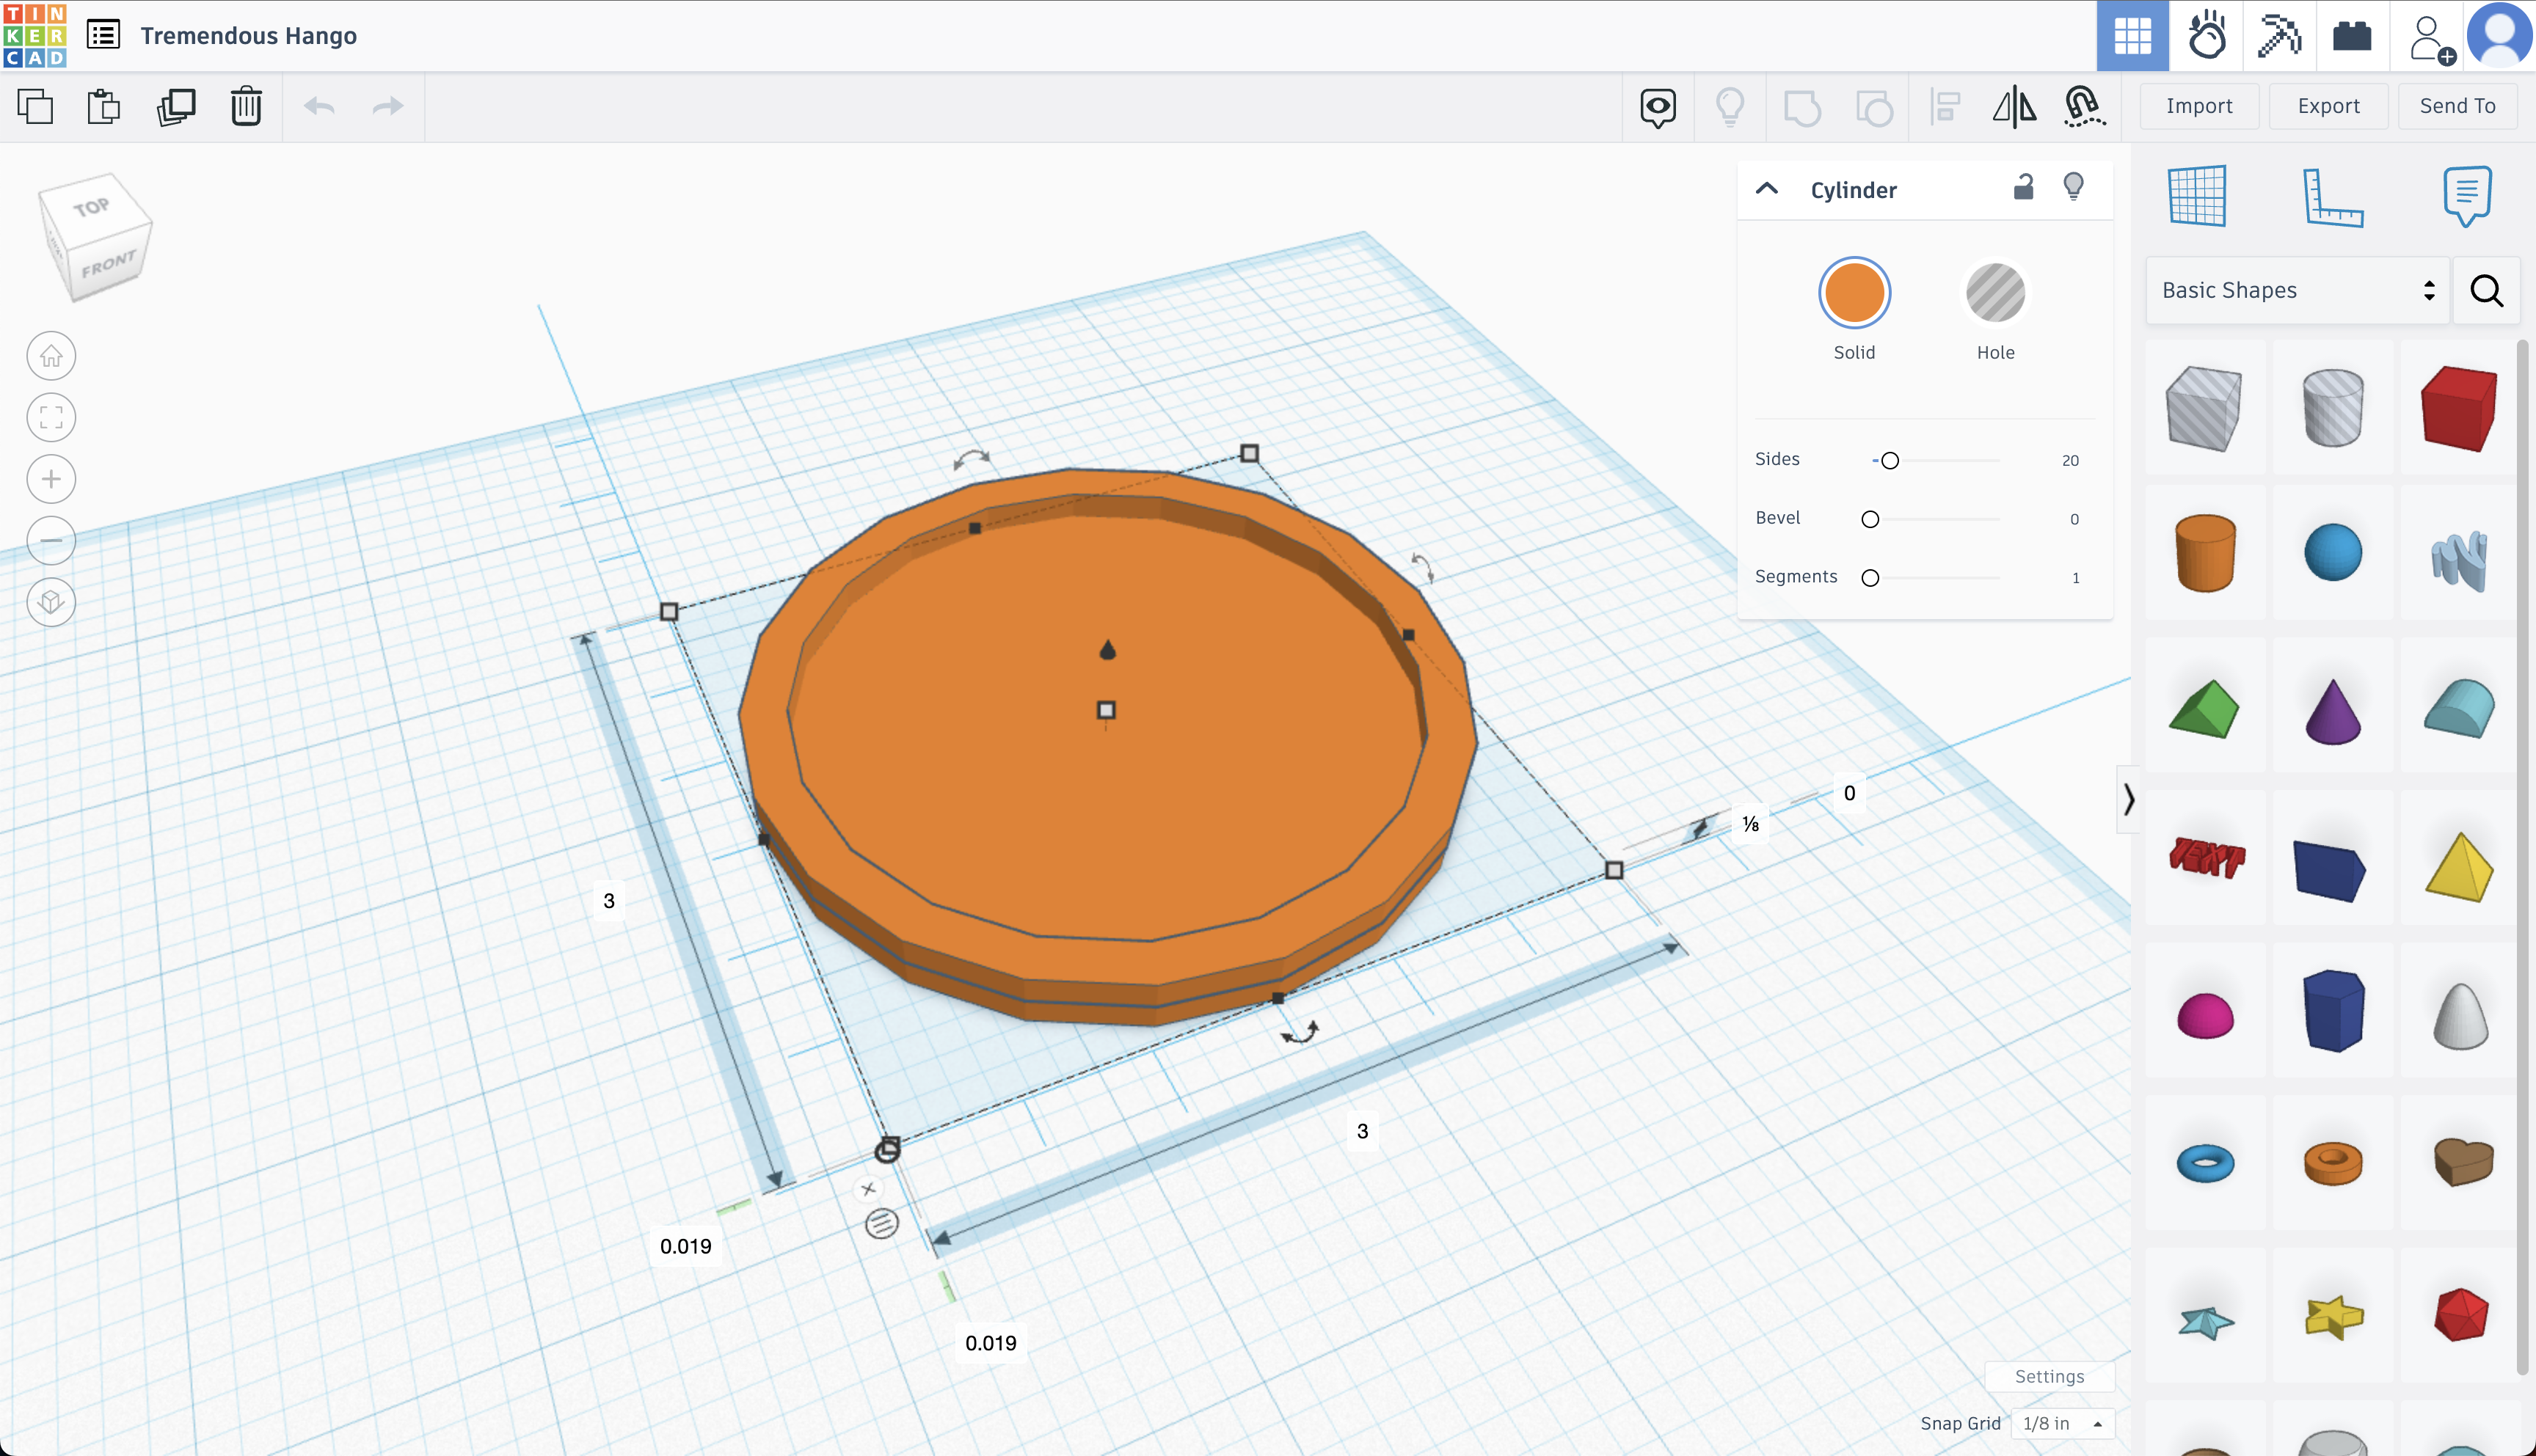Viewport: 2536px width, 1456px height.
Task: Delete the selected shape with trash icon
Action: pos(246,106)
